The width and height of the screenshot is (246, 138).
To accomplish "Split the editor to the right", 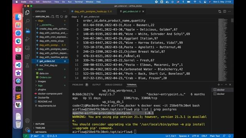I will coord(224,11).
